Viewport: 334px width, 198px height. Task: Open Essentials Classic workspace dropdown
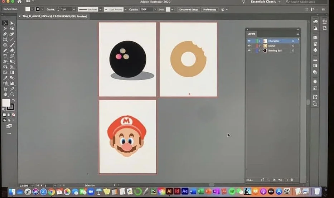tap(265, 2)
